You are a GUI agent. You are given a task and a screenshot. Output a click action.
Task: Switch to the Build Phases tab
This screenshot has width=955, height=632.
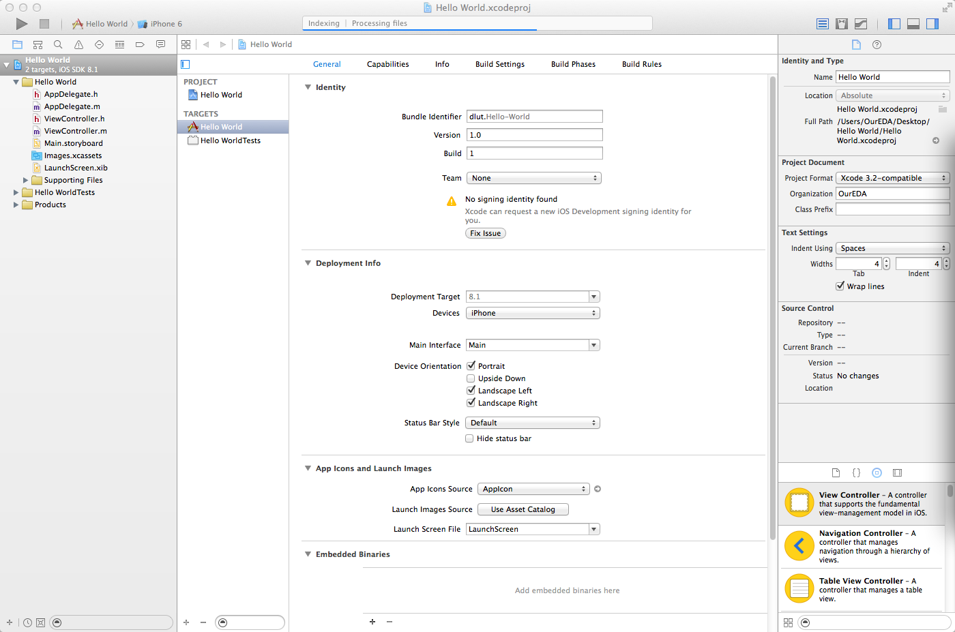click(573, 64)
